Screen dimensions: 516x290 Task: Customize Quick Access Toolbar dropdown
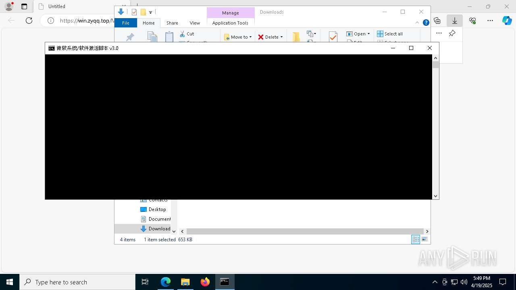150,12
